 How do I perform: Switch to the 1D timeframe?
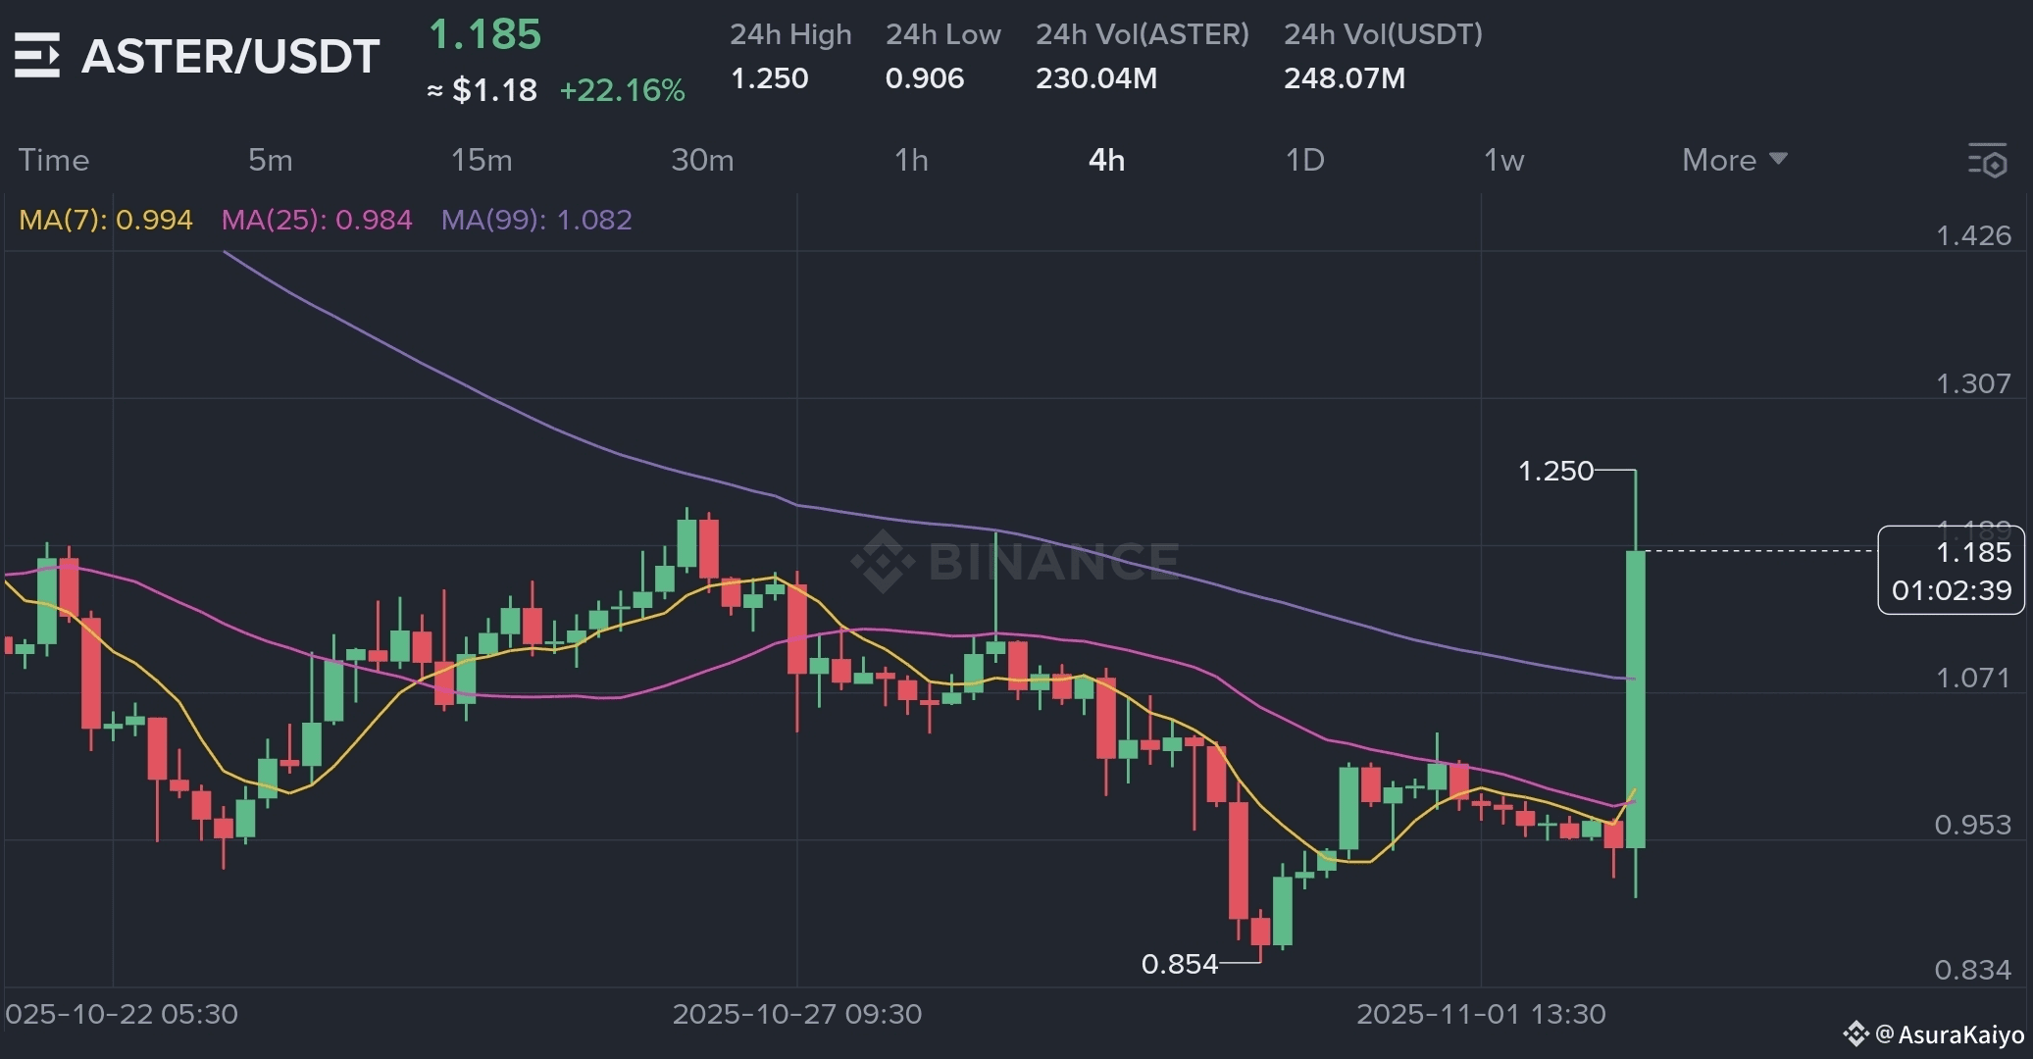coord(1304,160)
